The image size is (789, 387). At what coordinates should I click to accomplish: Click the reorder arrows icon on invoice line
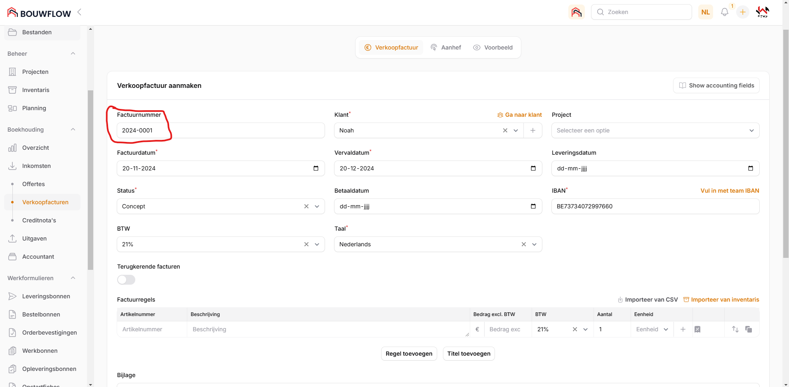(735, 329)
